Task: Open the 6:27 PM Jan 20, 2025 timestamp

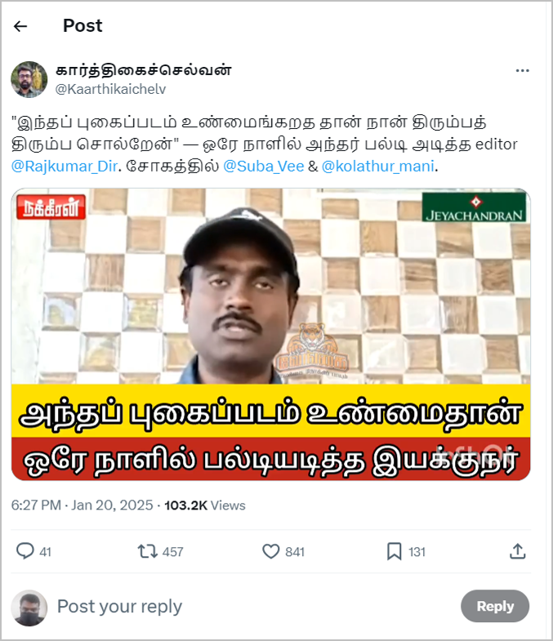Action: (82, 505)
